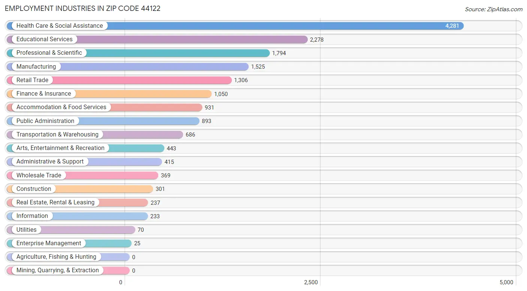Click the 1,525 Manufacturing value
Image resolution: width=527 pixels, height=291 pixels.
point(258,67)
